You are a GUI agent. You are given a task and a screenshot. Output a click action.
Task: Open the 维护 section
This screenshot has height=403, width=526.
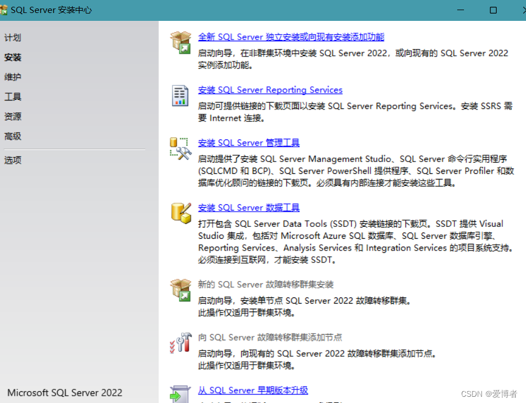coord(14,77)
